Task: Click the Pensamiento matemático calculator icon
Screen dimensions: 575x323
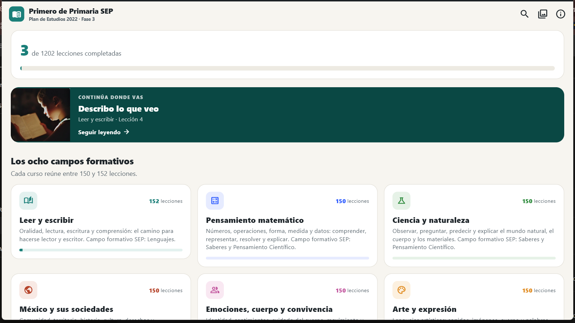Action: click(215, 201)
